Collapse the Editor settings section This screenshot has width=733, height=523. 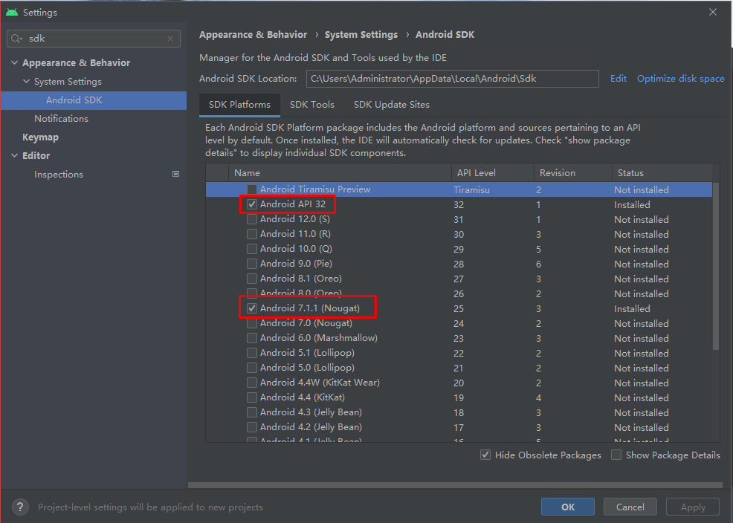click(14, 156)
